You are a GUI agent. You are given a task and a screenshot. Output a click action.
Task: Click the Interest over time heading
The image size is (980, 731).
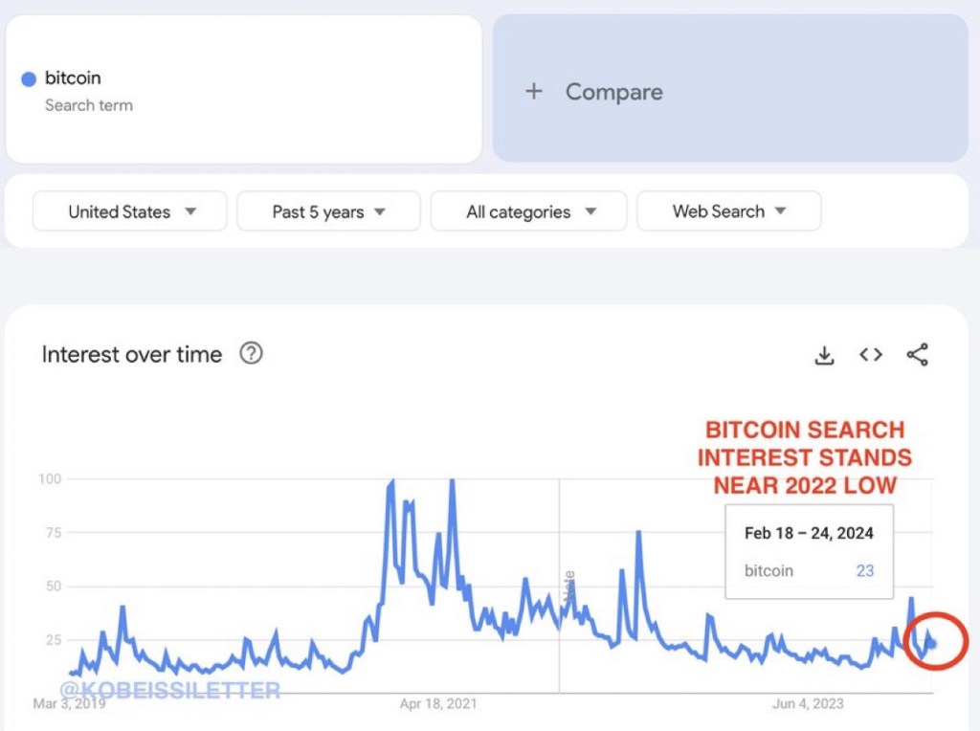(132, 355)
